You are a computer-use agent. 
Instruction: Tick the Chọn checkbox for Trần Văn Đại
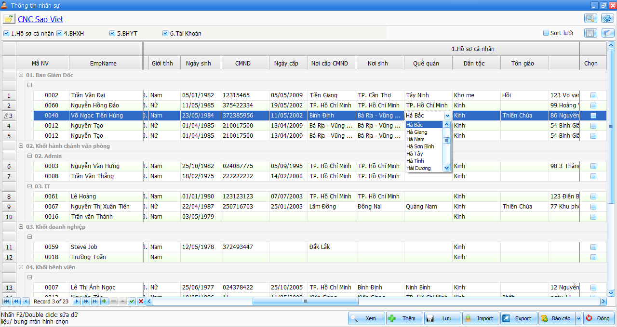click(593, 95)
